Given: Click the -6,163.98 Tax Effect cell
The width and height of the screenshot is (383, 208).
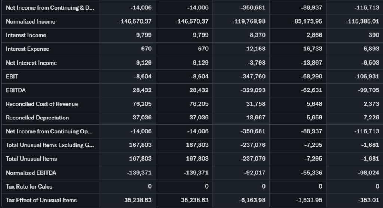Looking at the screenshot, I should tap(253, 200).
